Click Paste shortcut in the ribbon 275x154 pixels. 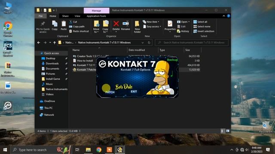[x=79, y=31]
